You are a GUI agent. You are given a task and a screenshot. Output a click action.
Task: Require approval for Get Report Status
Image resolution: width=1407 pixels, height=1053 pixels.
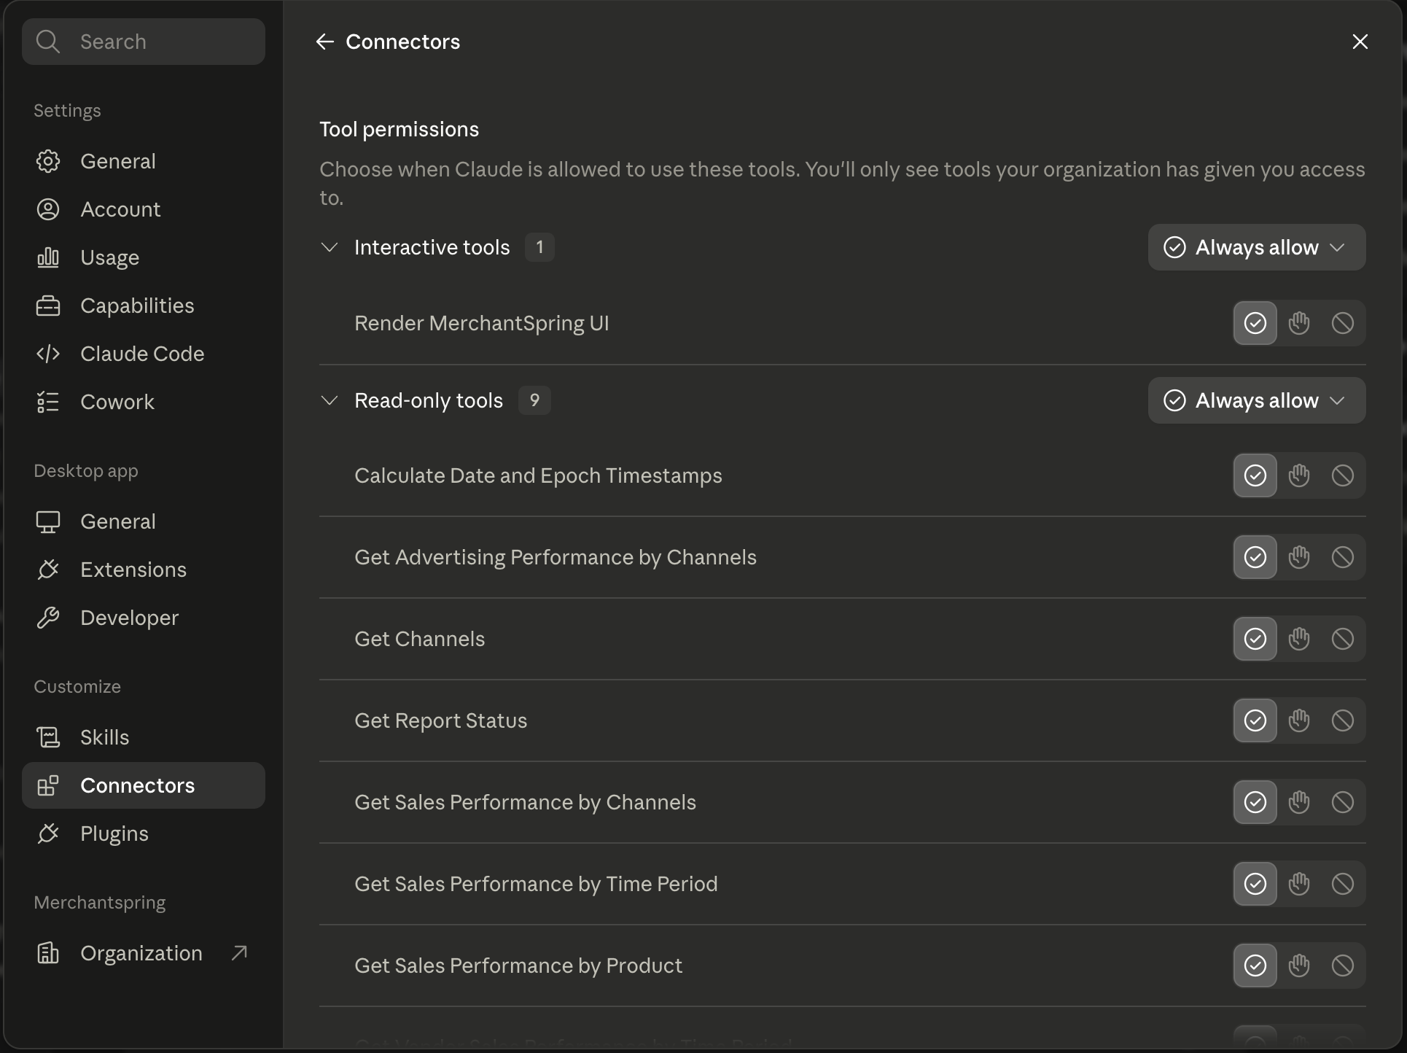[1299, 720]
